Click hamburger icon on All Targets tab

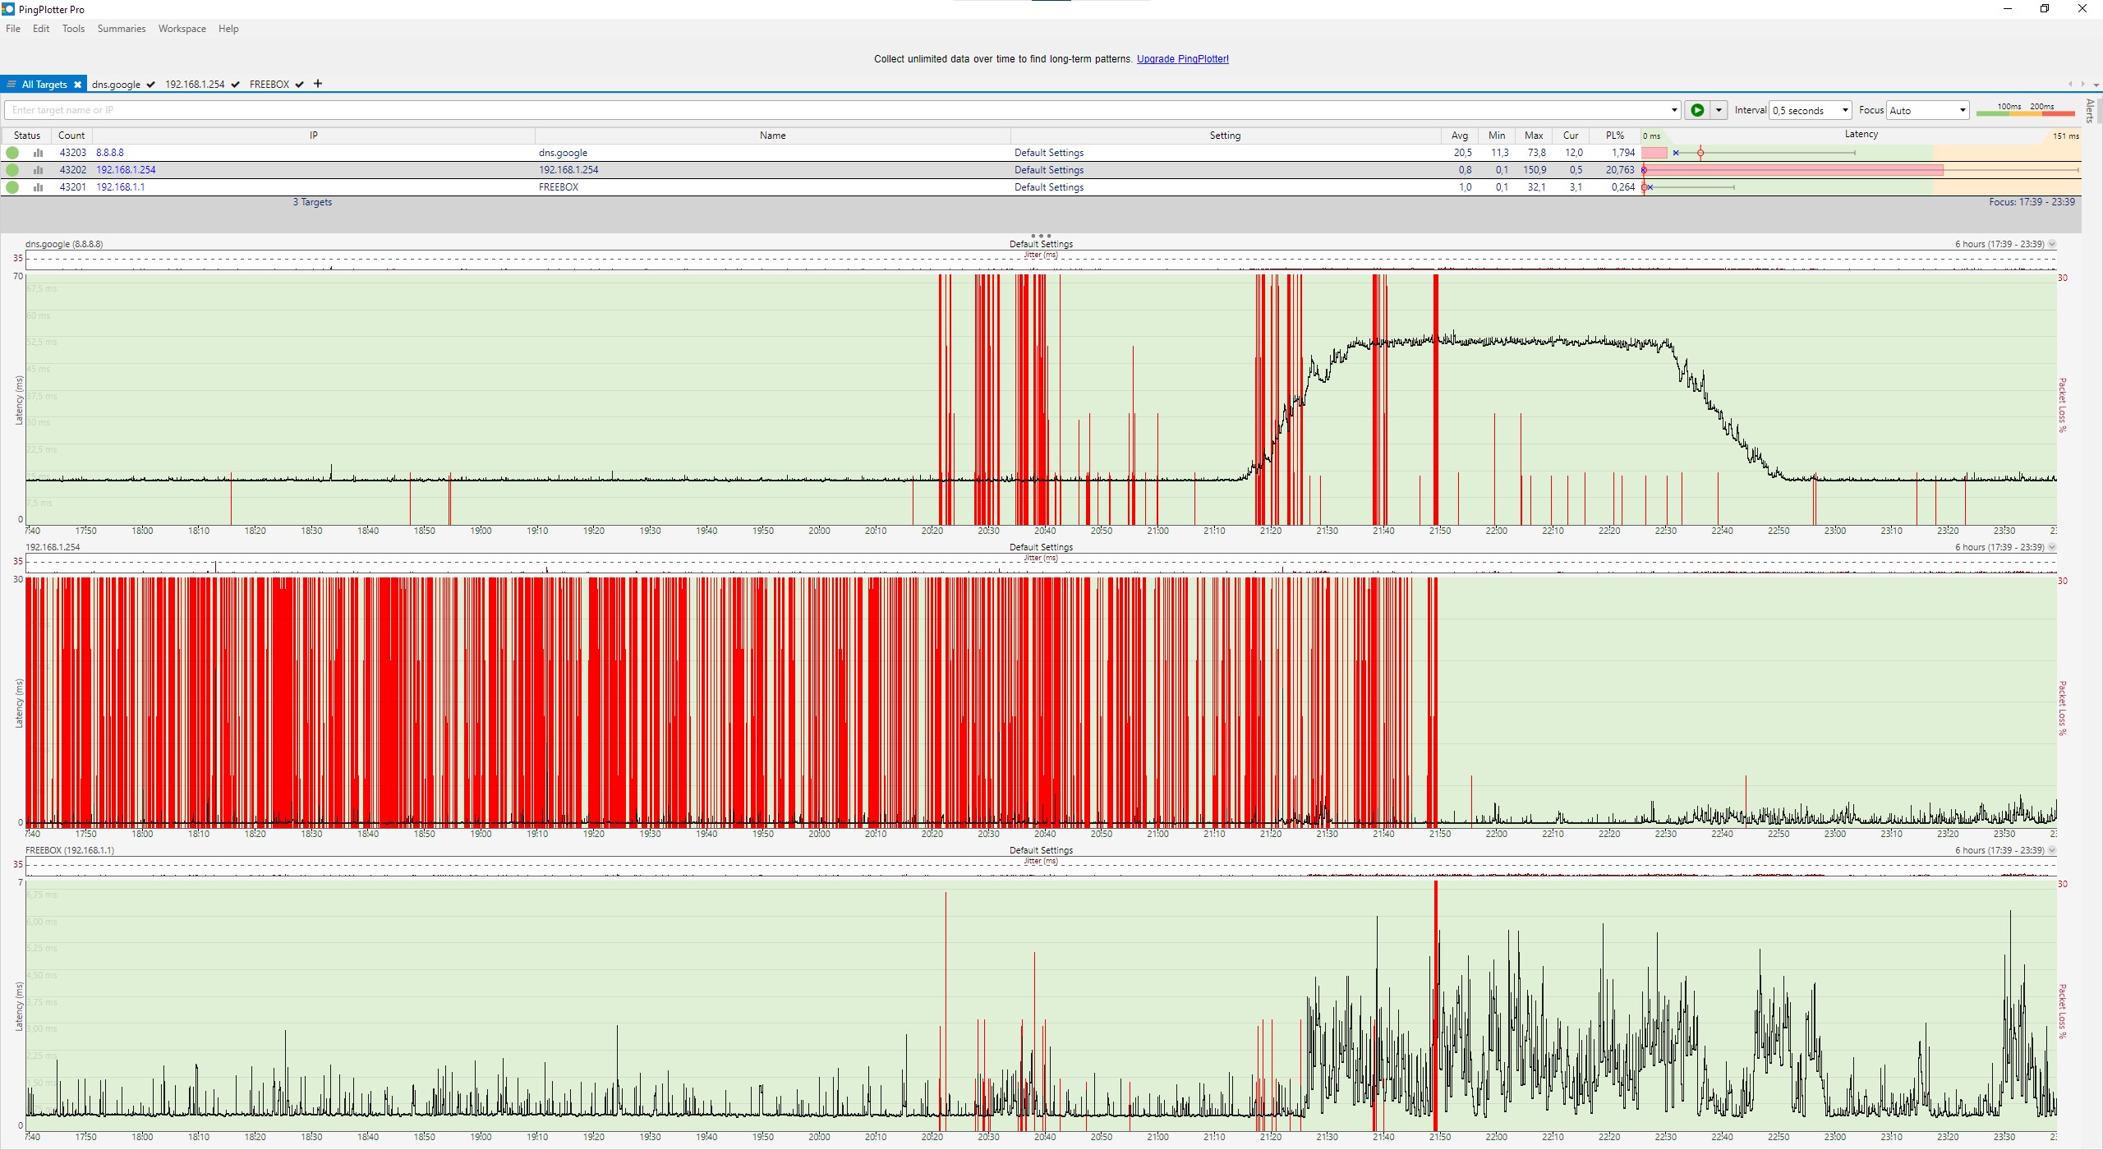pyautogui.click(x=12, y=85)
